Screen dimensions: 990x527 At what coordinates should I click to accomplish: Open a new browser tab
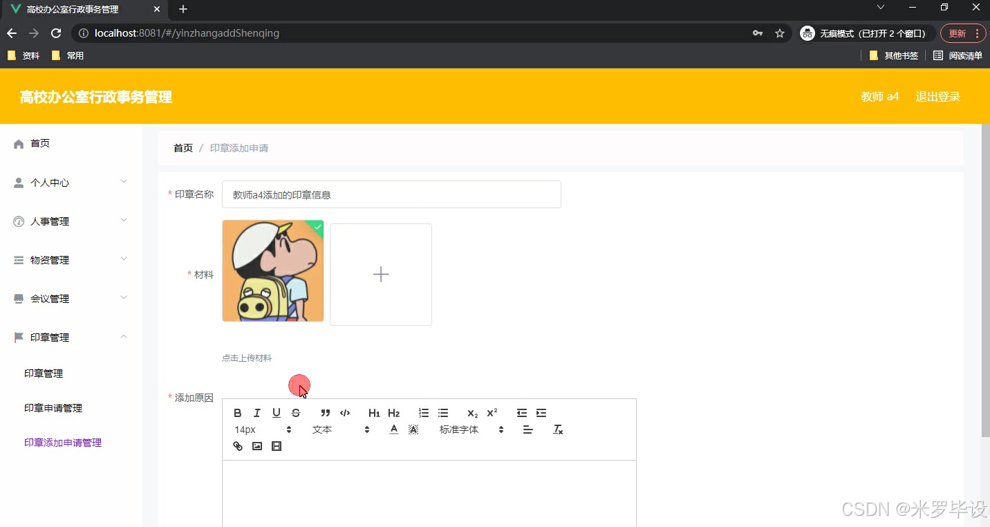point(183,9)
